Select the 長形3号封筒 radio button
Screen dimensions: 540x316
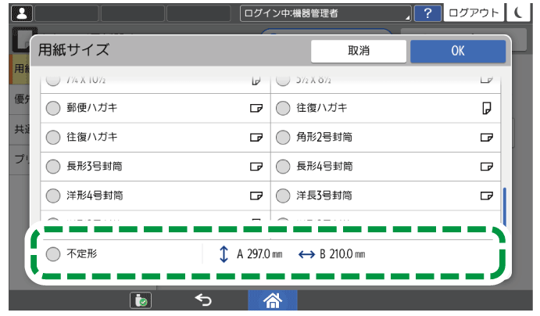click(x=53, y=167)
